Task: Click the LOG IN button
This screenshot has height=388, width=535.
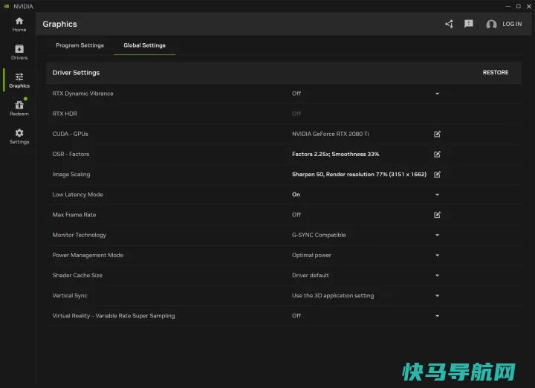Action: pos(512,24)
